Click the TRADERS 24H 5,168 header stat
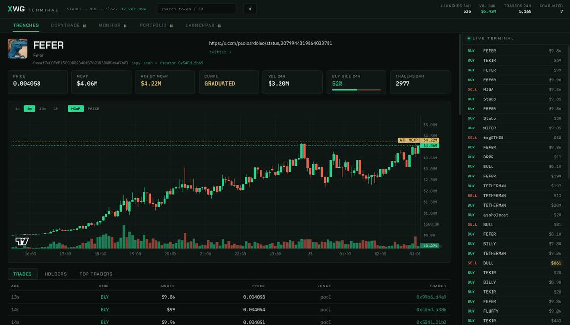The height and width of the screenshot is (325, 570). point(517,9)
